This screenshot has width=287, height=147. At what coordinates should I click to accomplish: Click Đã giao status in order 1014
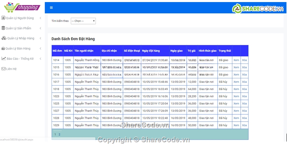click(x=223, y=60)
